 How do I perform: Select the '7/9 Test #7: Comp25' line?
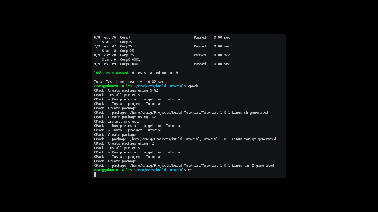162,46
